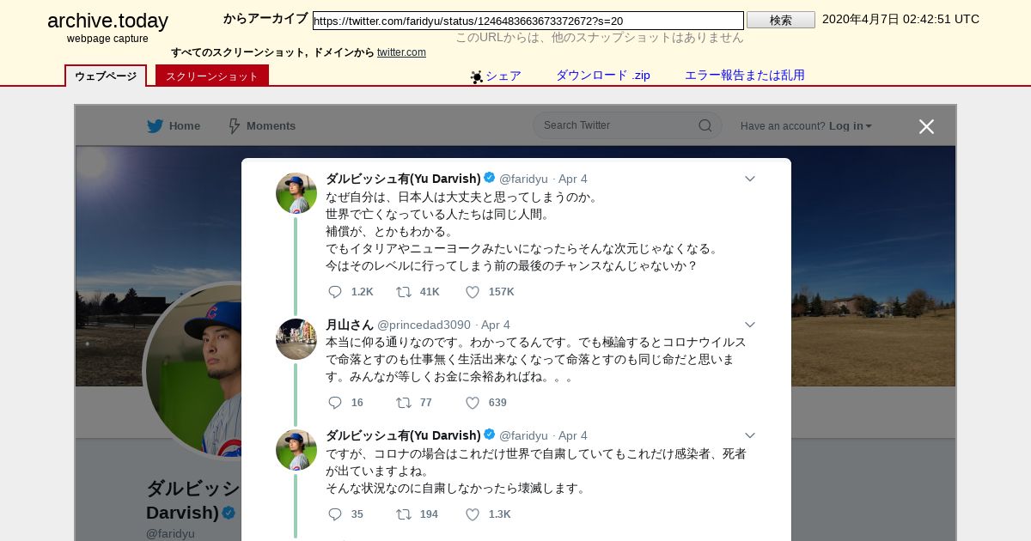Open Darvish avatar on first tweet
The image size is (1031, 541).
(296, 193)
